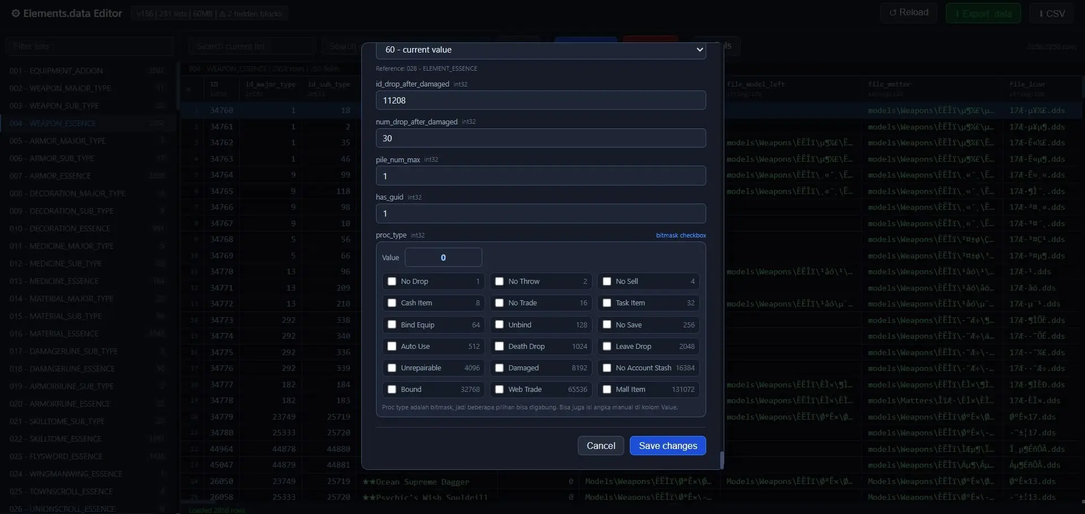
Task: Open 023 - FLYSWORD_ESSENCE list
Action: coord(88,456)
